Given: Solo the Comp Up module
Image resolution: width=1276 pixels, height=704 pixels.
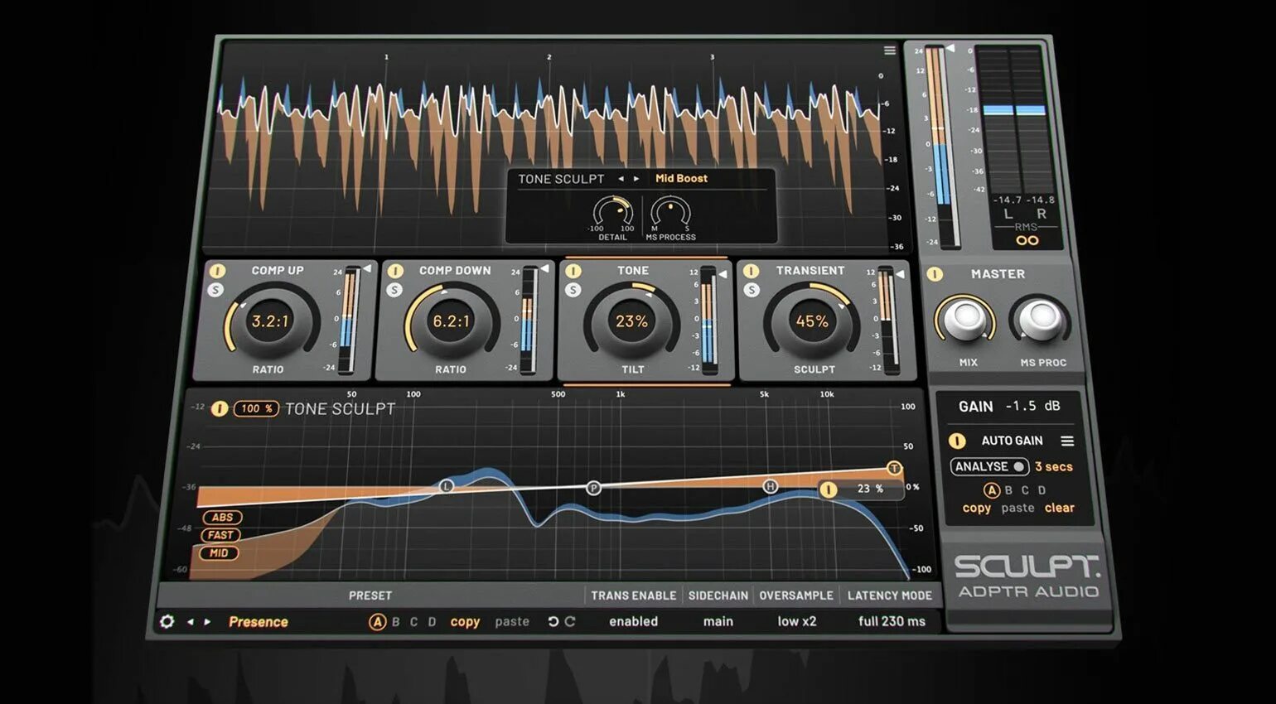Looking at the screenshot, I should [x=215, y=290].
